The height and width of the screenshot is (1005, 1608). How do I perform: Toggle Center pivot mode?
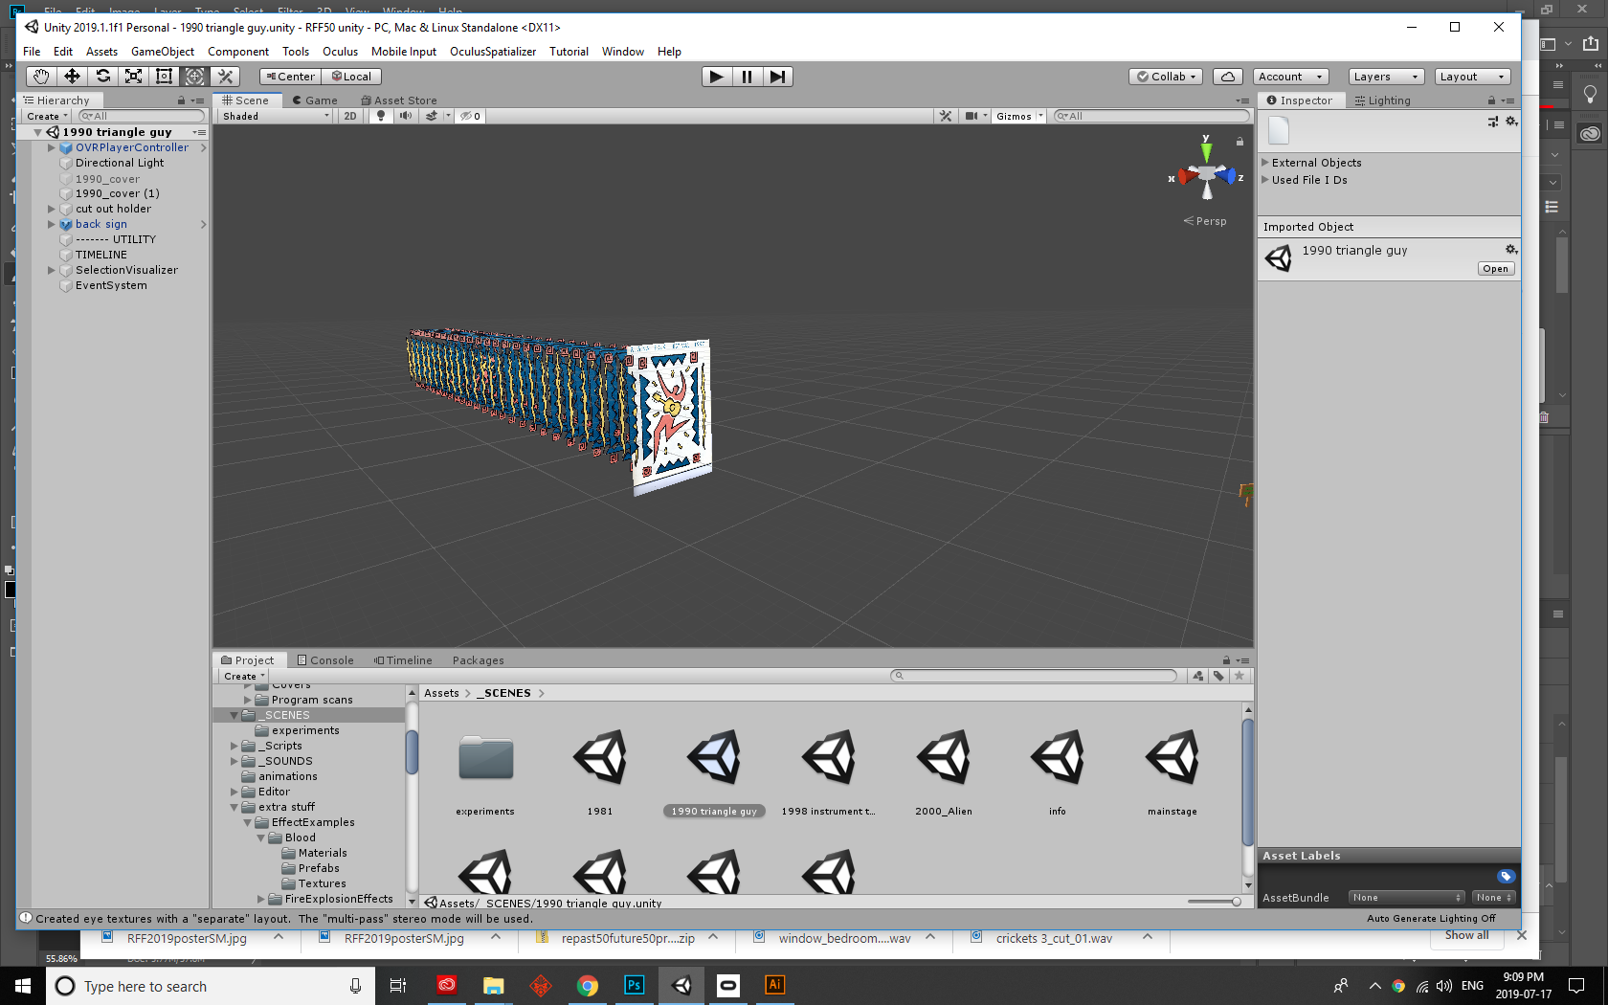pos(290,77)
